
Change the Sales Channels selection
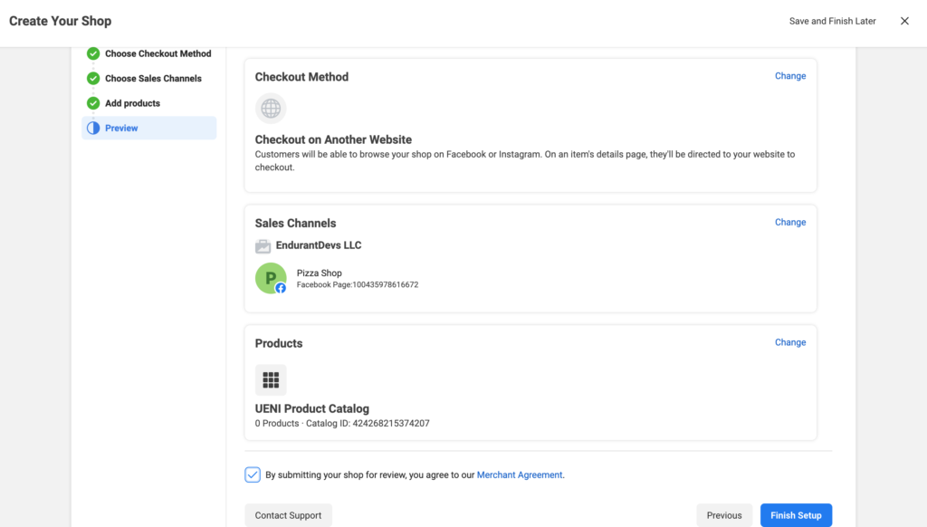pyautogui.click(x=790, y=222)
